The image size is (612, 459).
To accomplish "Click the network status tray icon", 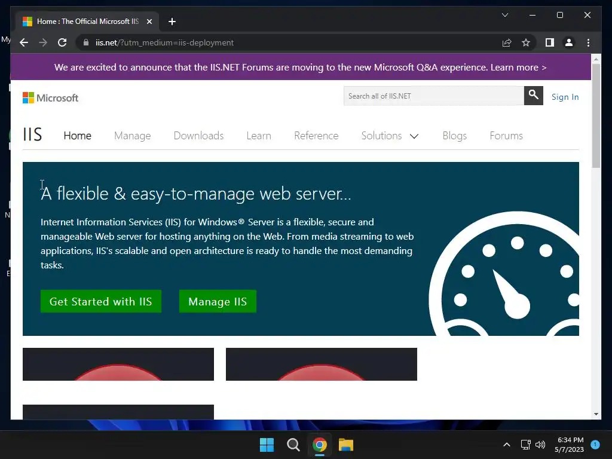I will (x=525, y=445).
